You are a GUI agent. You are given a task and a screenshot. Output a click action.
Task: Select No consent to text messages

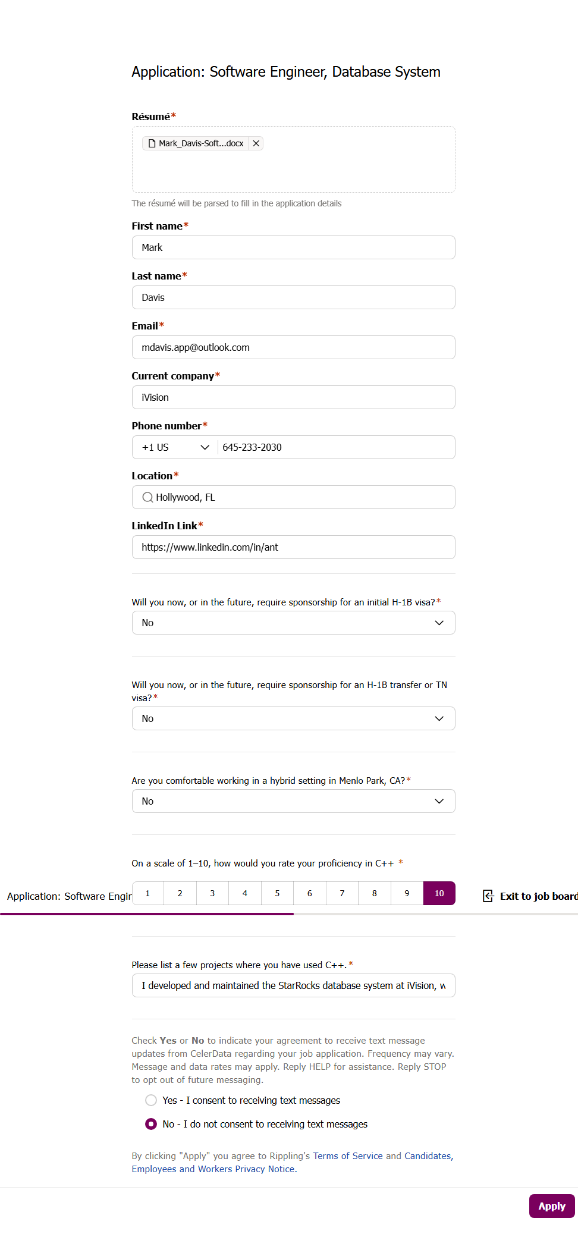(151, 1124)
